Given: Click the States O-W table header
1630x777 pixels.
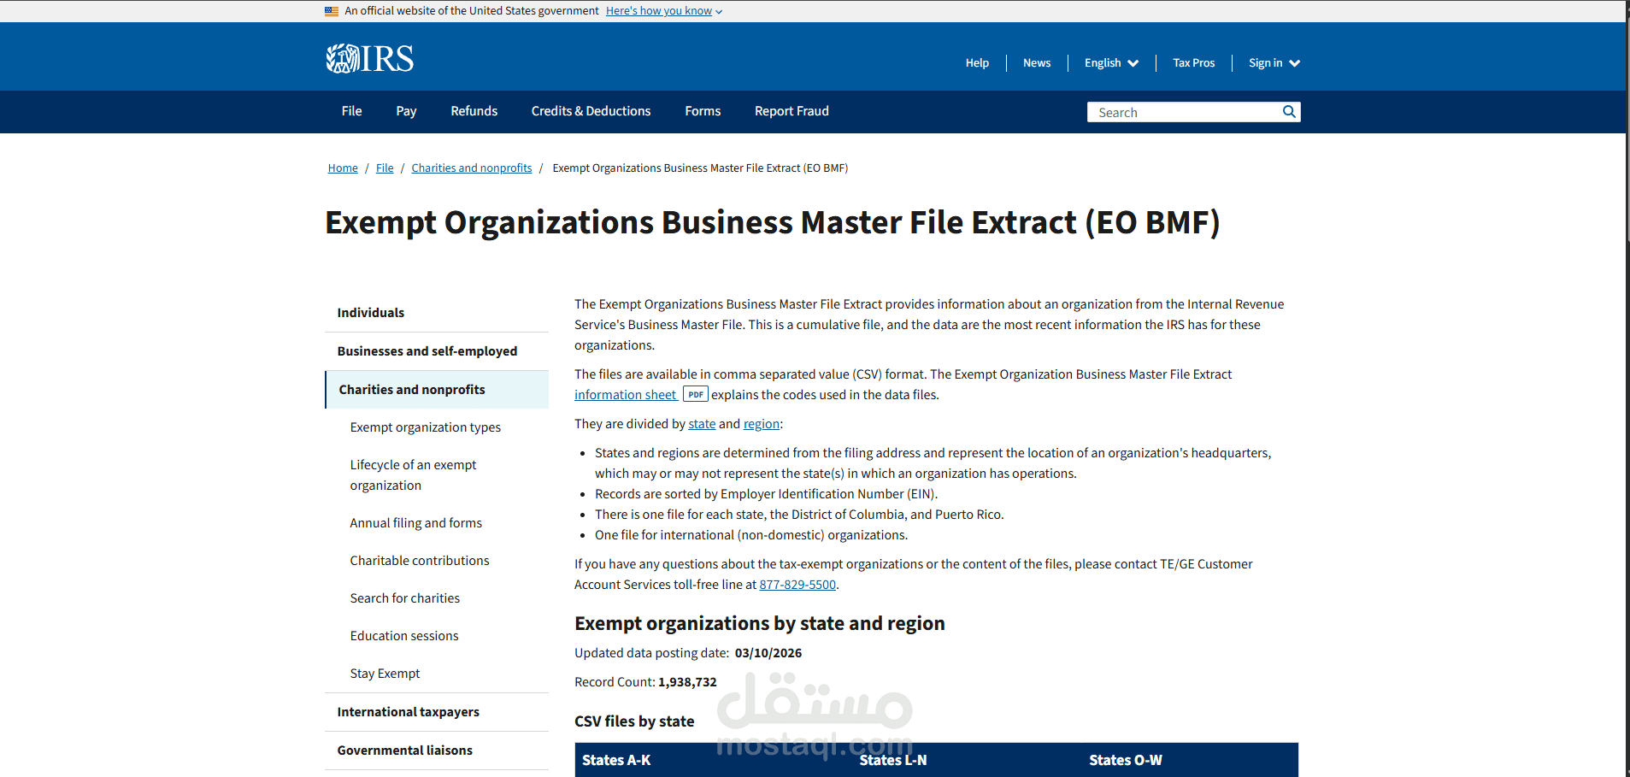Looking at the screenshot, I should tap(1126, 760).
